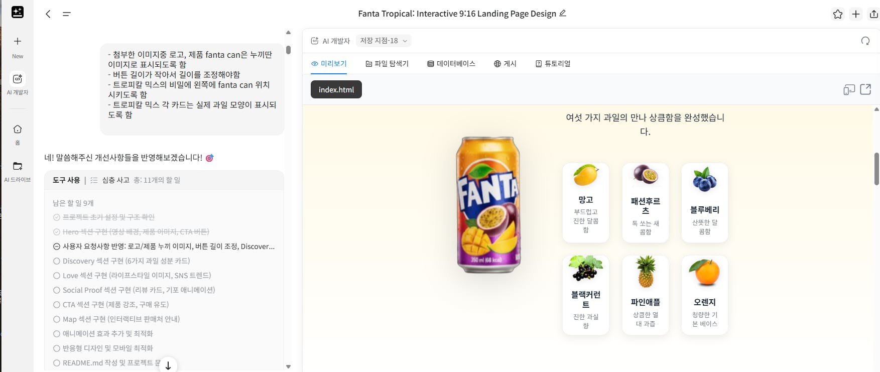Click the New plus icon in sidebar
Viewport: 880px width, 372px height.
18,41
